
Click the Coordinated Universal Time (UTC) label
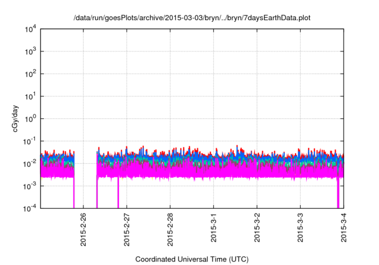192,260
